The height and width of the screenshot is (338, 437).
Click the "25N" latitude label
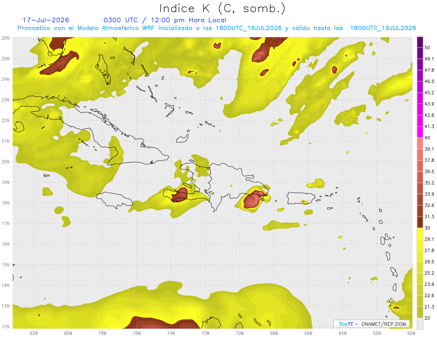point(5,59)
